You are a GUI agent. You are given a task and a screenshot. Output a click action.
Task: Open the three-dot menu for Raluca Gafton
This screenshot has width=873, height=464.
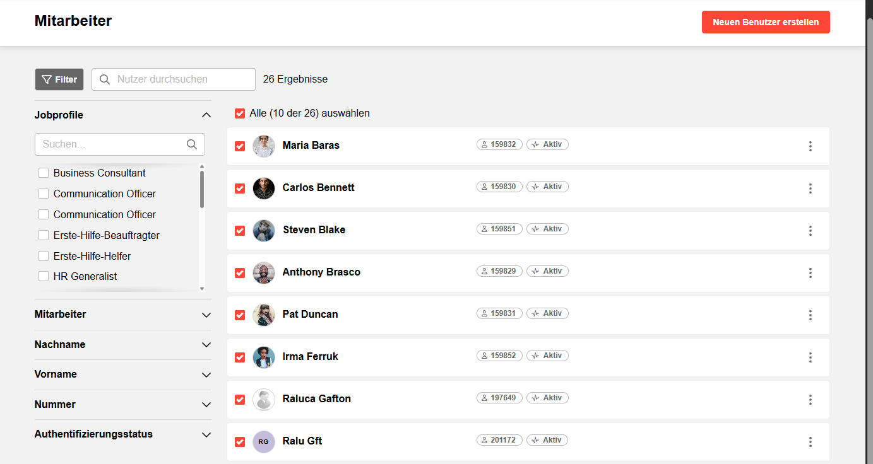coord(811,400)
